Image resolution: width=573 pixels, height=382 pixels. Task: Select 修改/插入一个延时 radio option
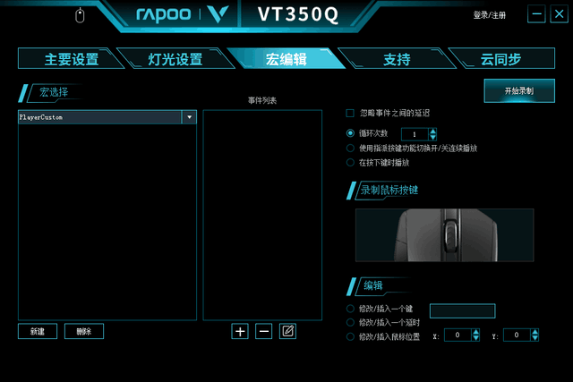point(350,322)
